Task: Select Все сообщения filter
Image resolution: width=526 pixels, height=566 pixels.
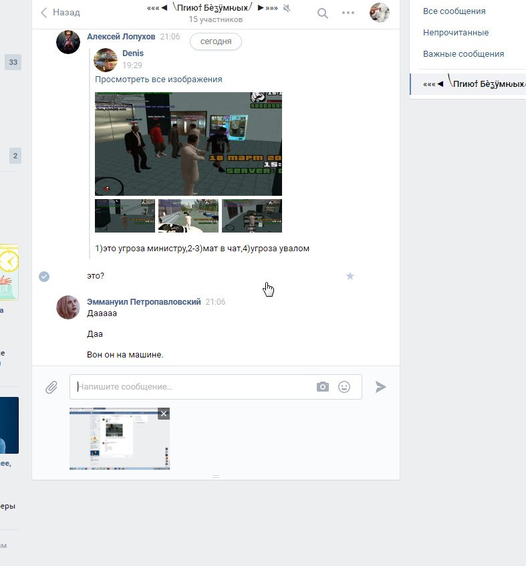Action: pos(454,11)
